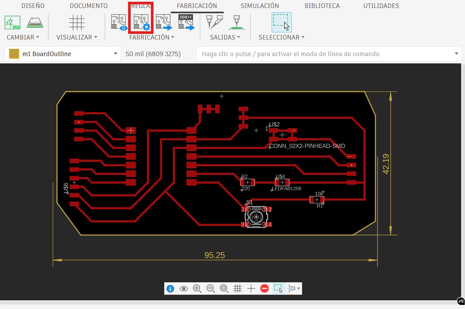Go to the BIBLIOTECA tab
Image resolution: width=465 pixels, height=309 pixels.
coord(322,6)
